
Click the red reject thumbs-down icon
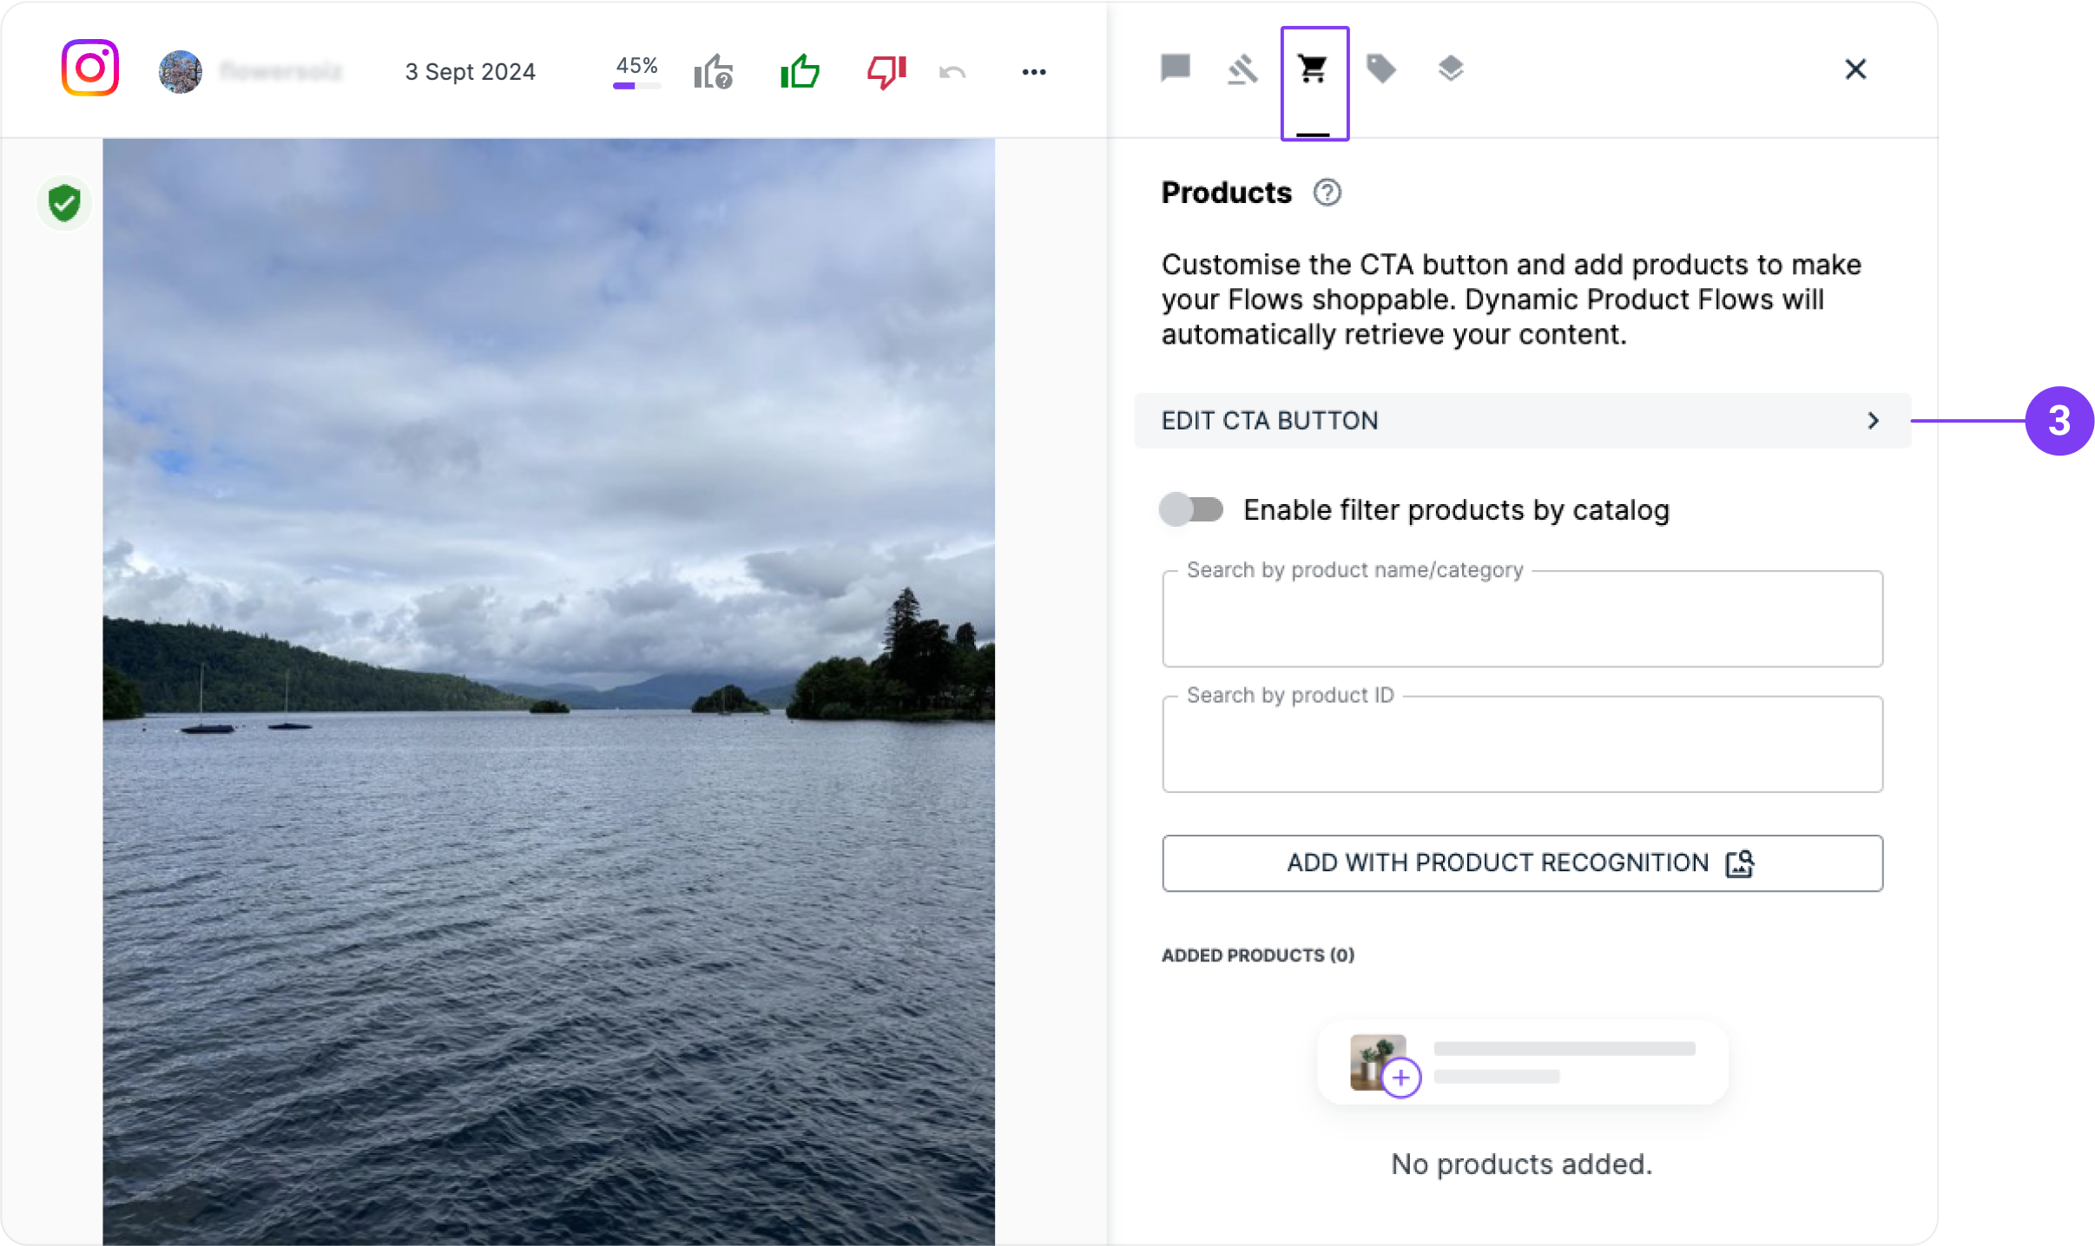(x=886, y=71)
